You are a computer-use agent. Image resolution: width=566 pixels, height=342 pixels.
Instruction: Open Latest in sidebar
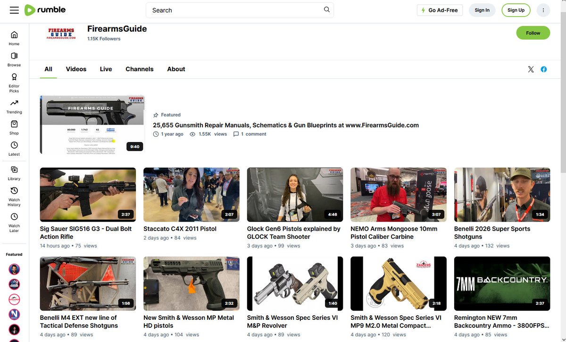point(14,149)
